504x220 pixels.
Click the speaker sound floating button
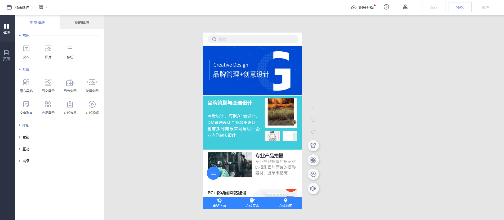point(313,188)
